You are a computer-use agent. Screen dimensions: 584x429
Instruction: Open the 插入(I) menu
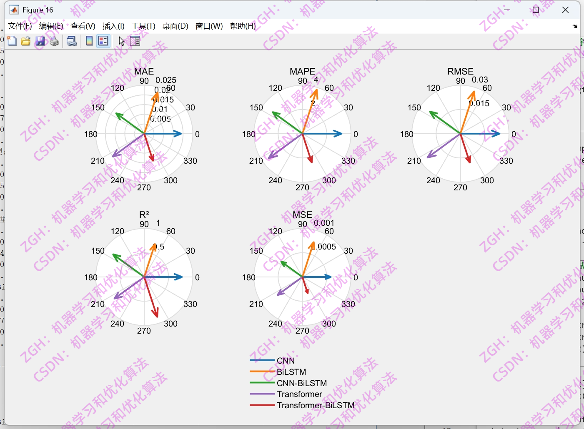[x=113, y=26]
